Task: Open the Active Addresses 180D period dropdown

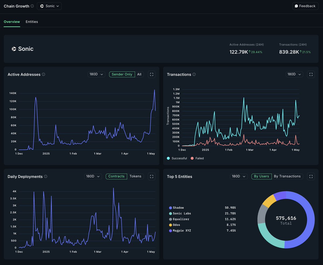Action: (x=96, y=74)
